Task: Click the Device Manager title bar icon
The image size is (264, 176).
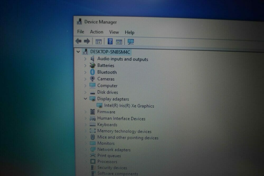Action: [x=79, y=22]
